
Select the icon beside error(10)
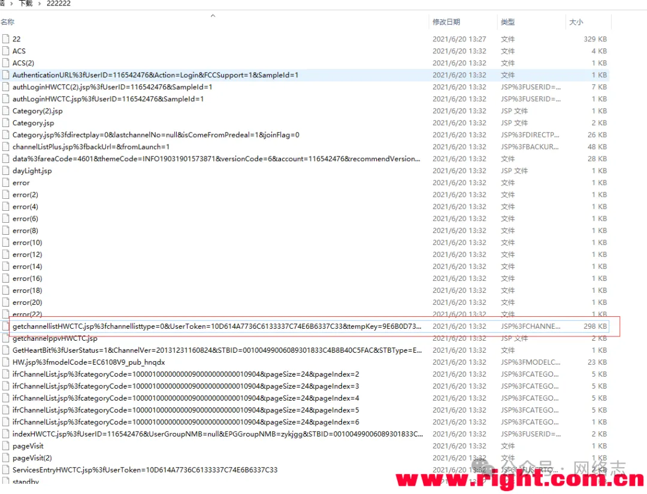click(6, 243)
